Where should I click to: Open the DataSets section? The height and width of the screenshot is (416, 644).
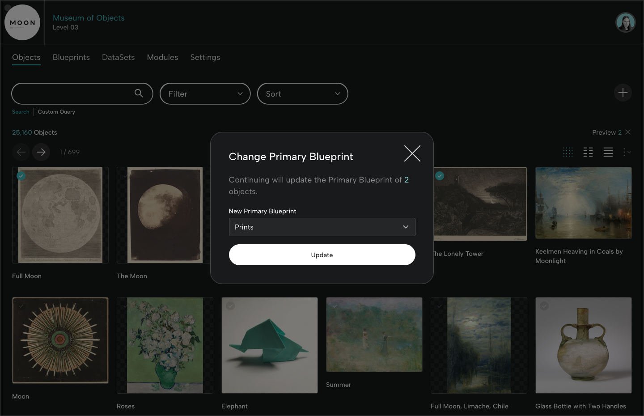pyautogui.click(x=118, y=57)
